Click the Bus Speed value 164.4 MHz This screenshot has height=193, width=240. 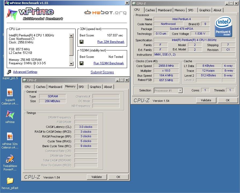(x=166, y=75)
